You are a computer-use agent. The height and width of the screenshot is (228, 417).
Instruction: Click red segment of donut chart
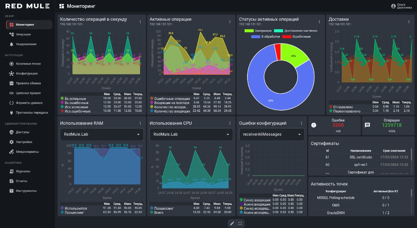point(278,52)
